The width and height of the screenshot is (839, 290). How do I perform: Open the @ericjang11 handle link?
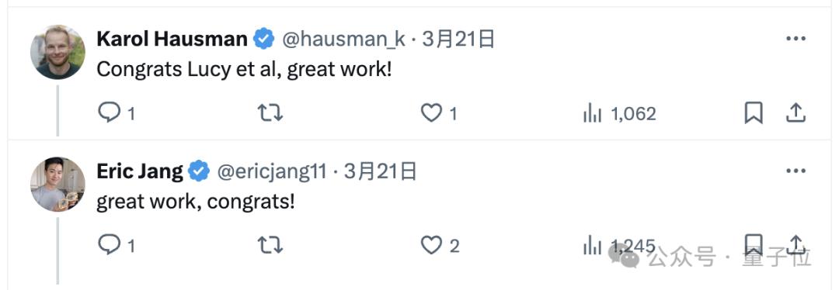click(x=271, y=171)
